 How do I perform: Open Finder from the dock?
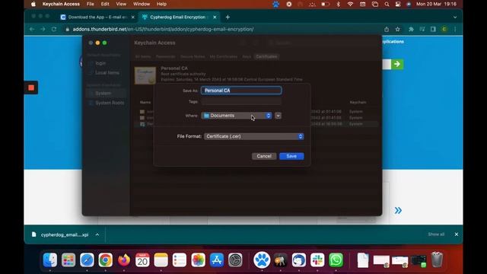(49, 260)
